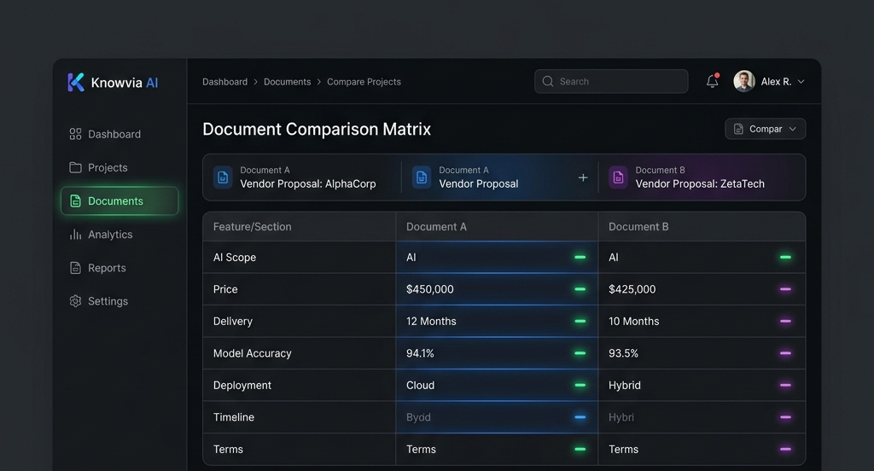Select Vendor Proposal: ZetaTech document card
Screen dimensions: 874x471
pyautogui.click(x=702, y=177)
